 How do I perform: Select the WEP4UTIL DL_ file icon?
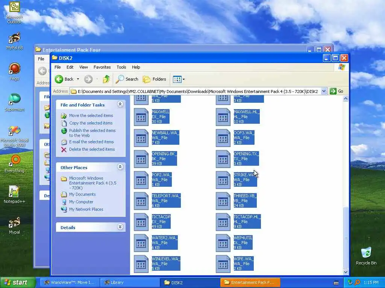pos(223,243)
